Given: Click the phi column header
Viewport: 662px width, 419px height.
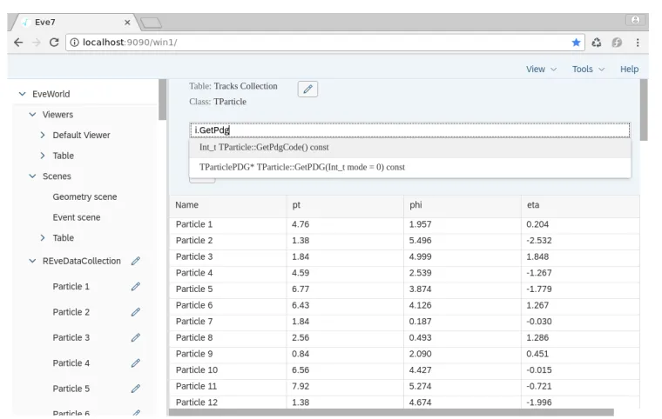Looking at the screenshot, I should click(x=463, y=205).
